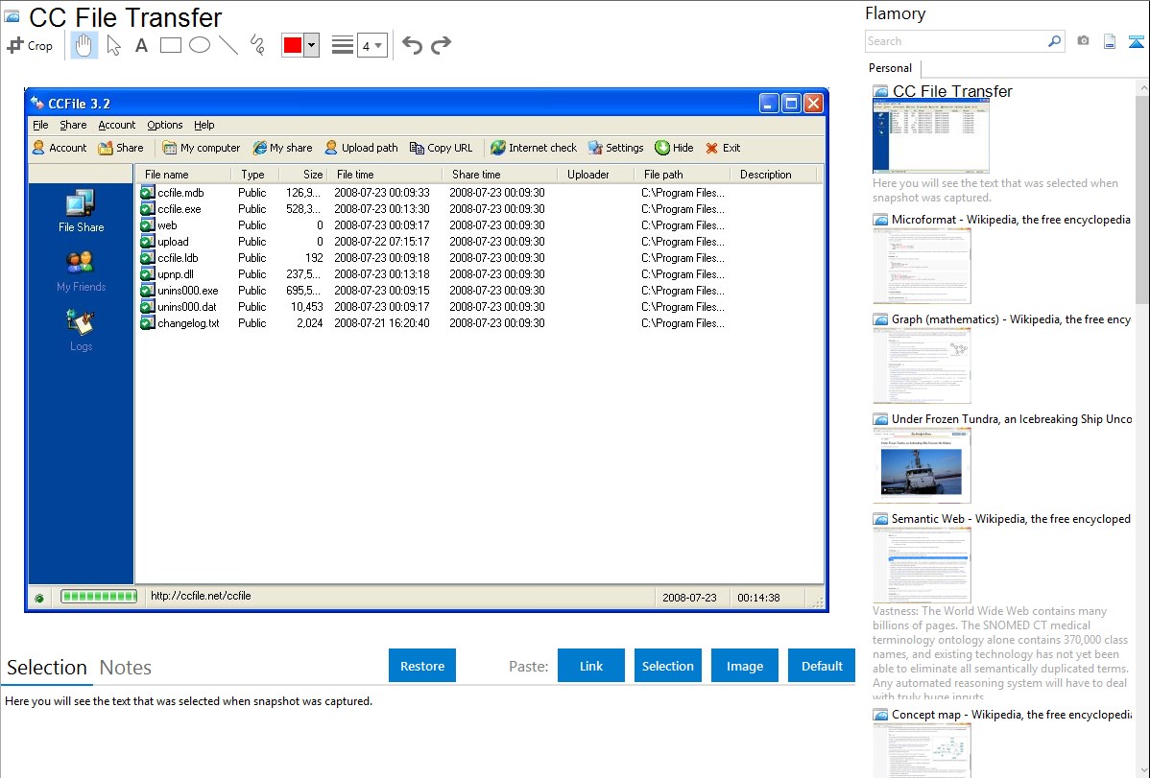Run Internet check from the toolbar
The image size is (1150, 778).
[533, 148]
